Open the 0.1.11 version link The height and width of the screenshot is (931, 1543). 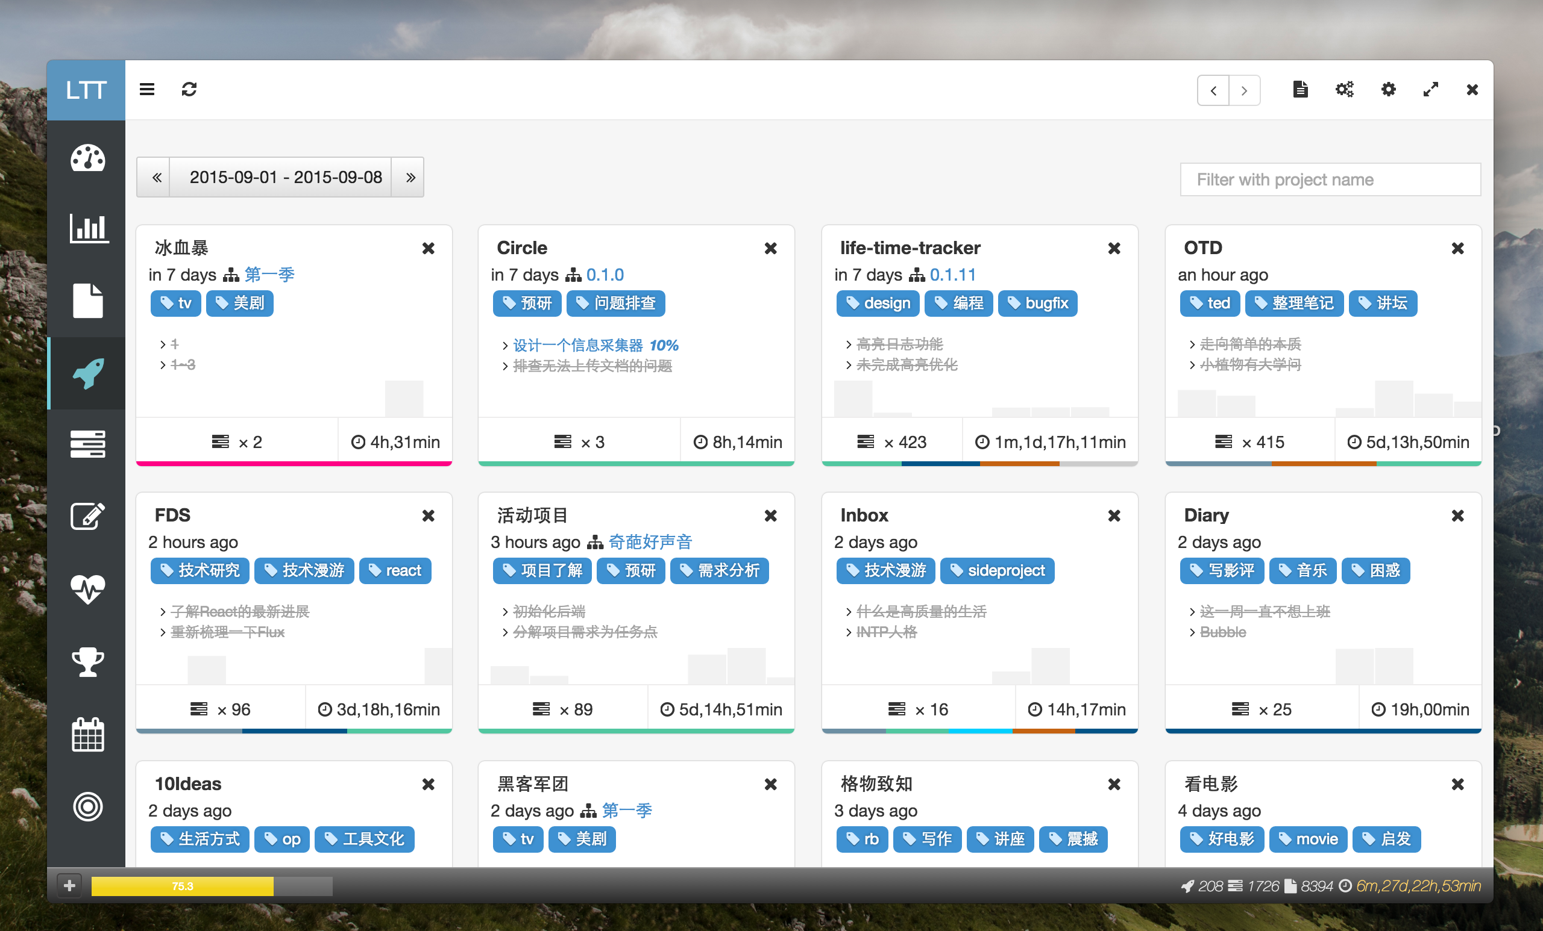click(x=952, y=275)
